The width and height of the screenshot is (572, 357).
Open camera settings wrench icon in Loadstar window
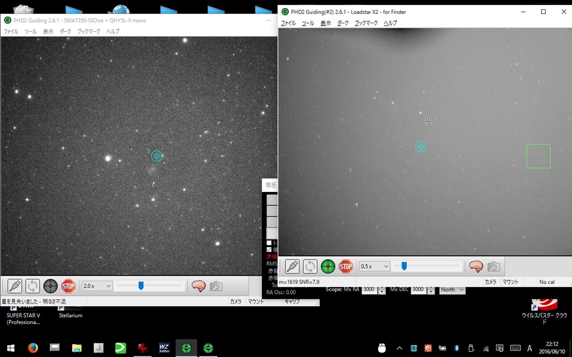coord(494,266)
